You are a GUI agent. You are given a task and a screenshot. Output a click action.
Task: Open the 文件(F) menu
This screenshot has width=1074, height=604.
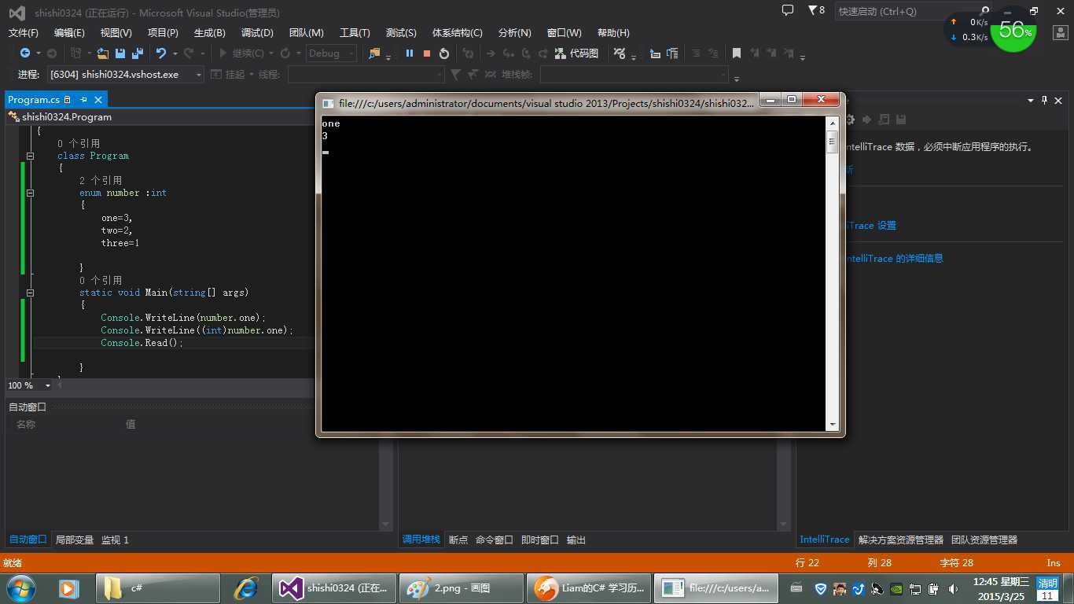coord(24,32)
